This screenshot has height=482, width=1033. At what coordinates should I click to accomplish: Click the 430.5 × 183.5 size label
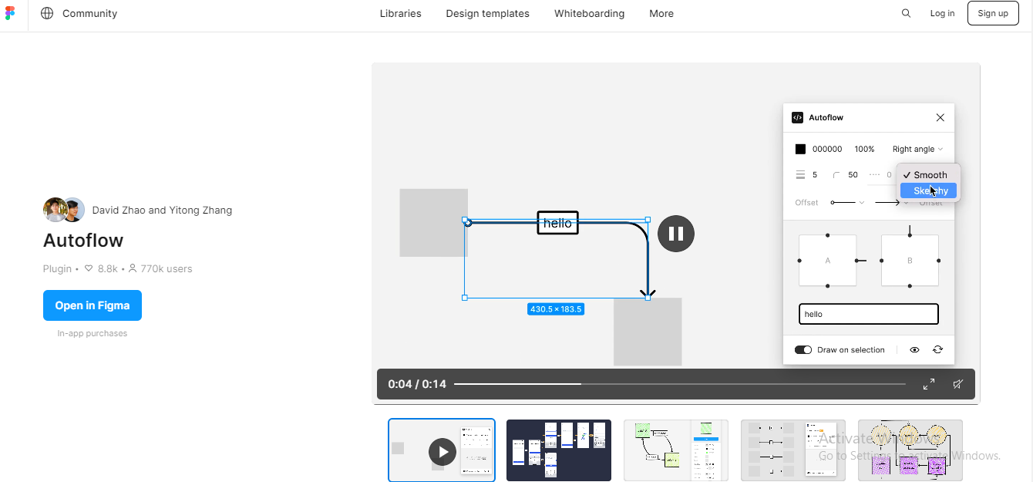(x=556, y=309)
